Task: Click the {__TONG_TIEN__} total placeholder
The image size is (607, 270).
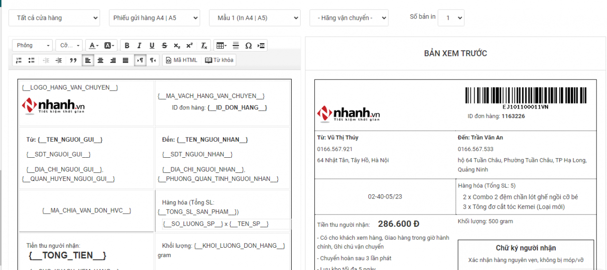Action: 67,255
